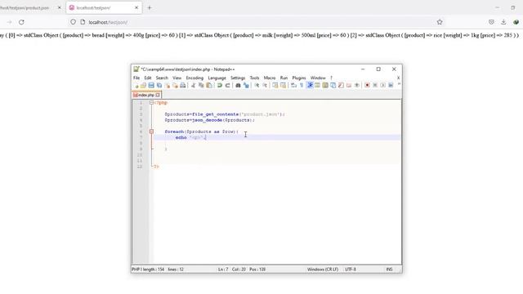This screenshot has height=294, width=523.
Task: Close the index.php tab with its button
Action: (158, 95)
